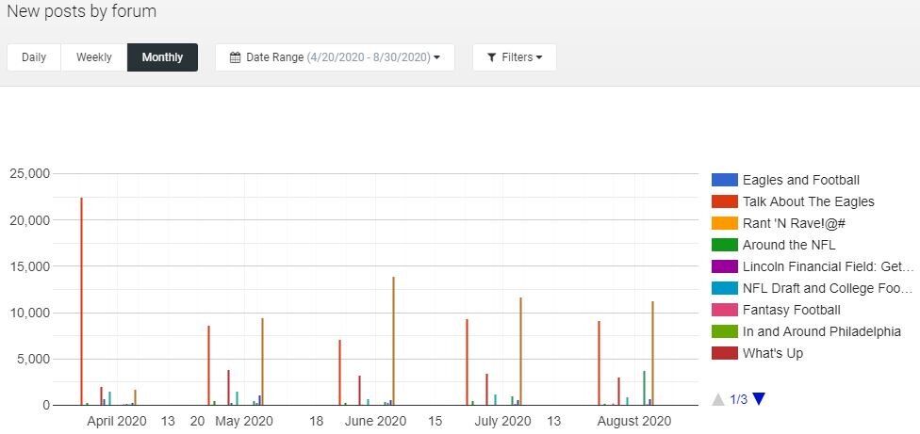The height and width of the screenshot is (434, 920).
Task: Click the funnel icon on Filters
Action: (491, 57)
